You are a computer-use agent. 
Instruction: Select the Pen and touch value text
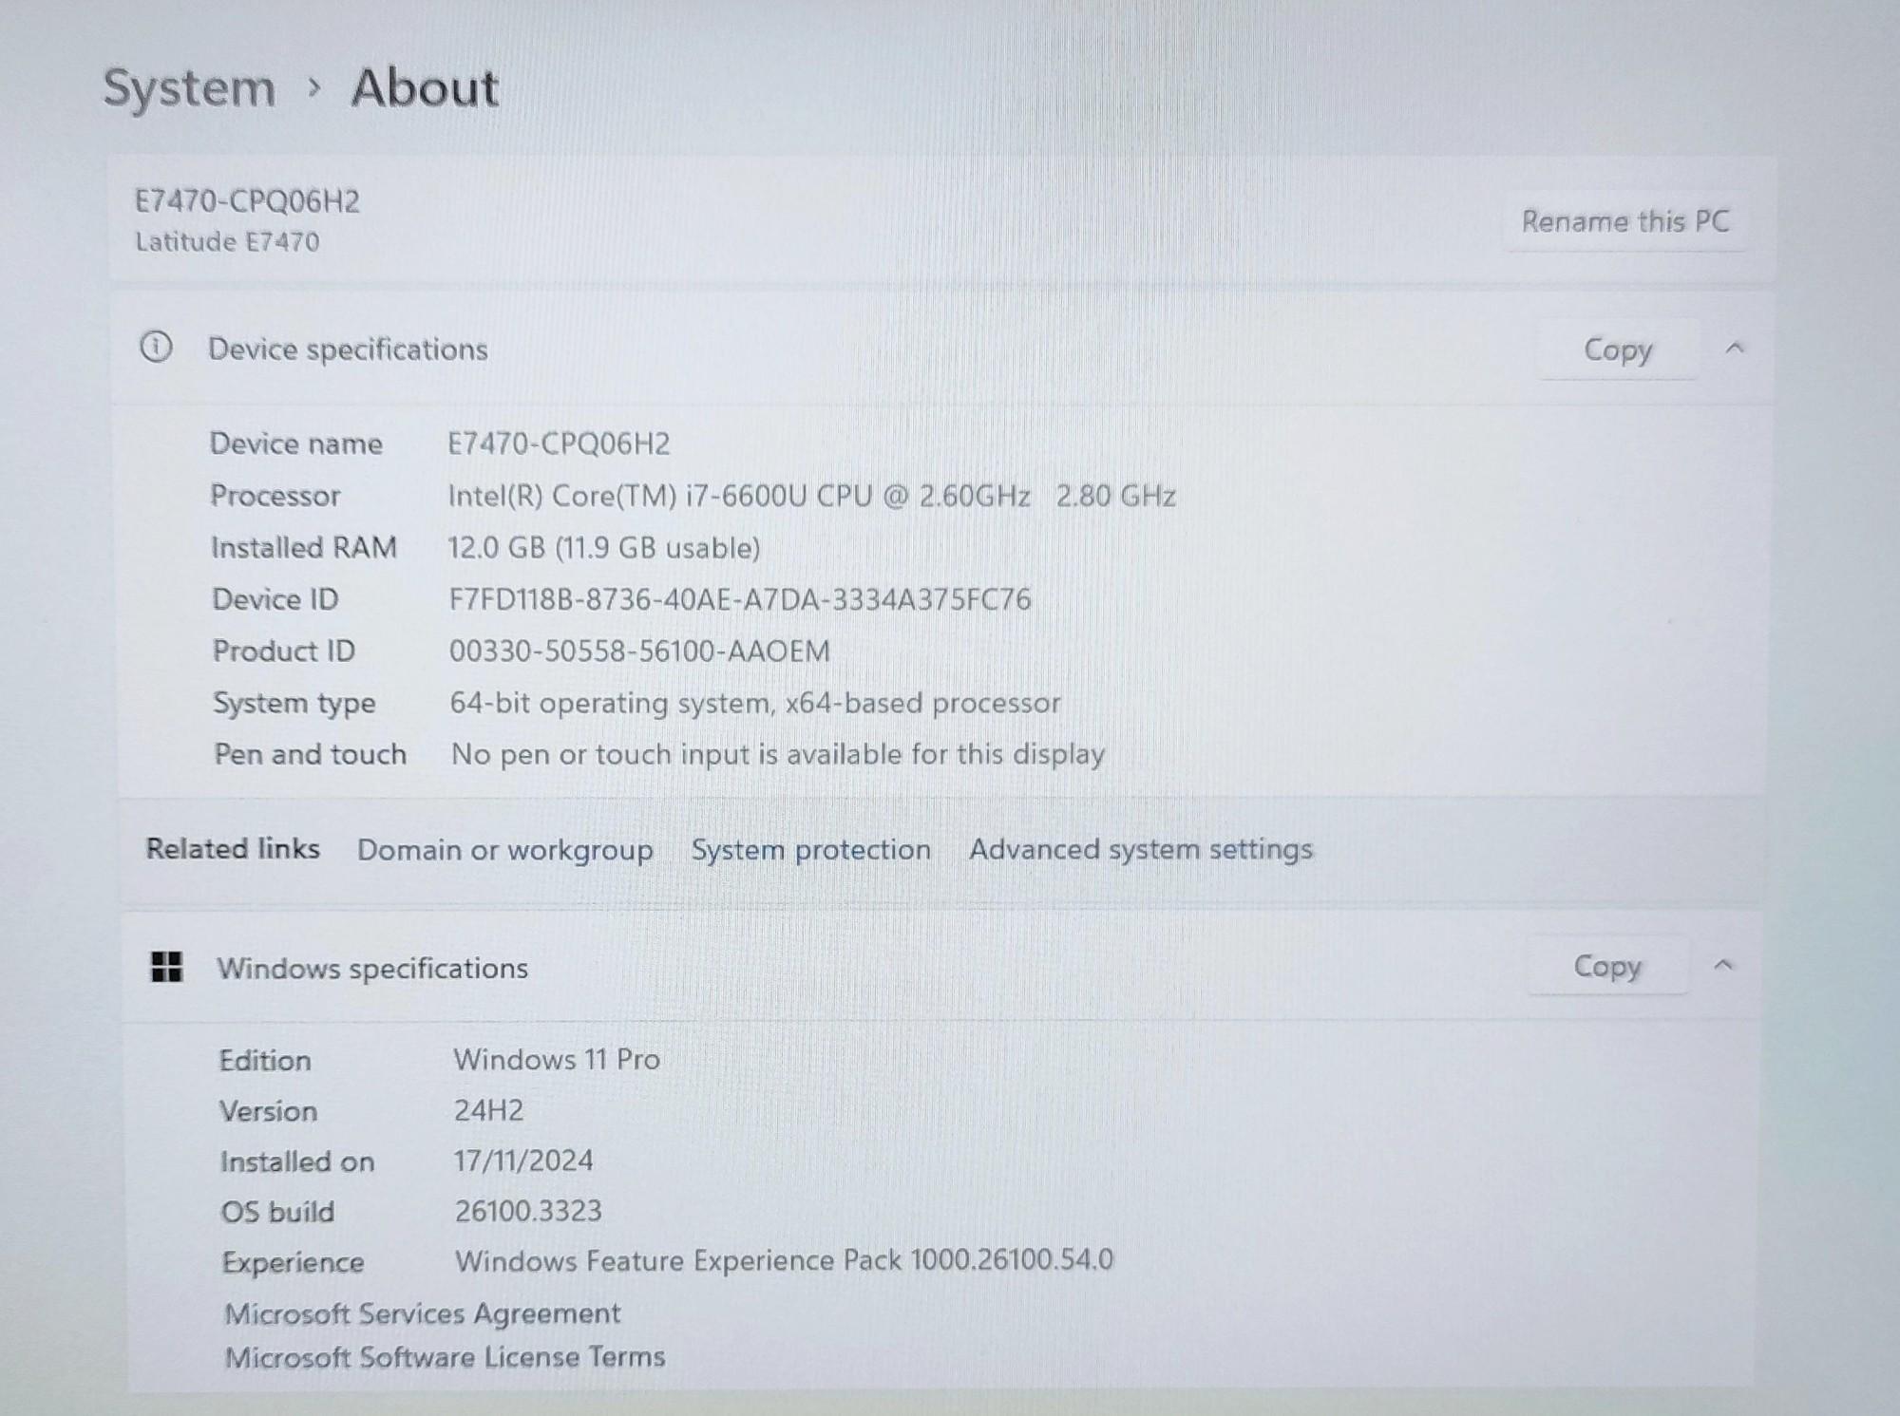pyautogui.click(x=778, y=754)
